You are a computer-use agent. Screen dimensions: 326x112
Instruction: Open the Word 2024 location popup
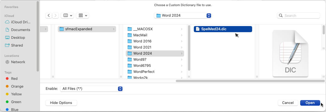pos(183,16)
